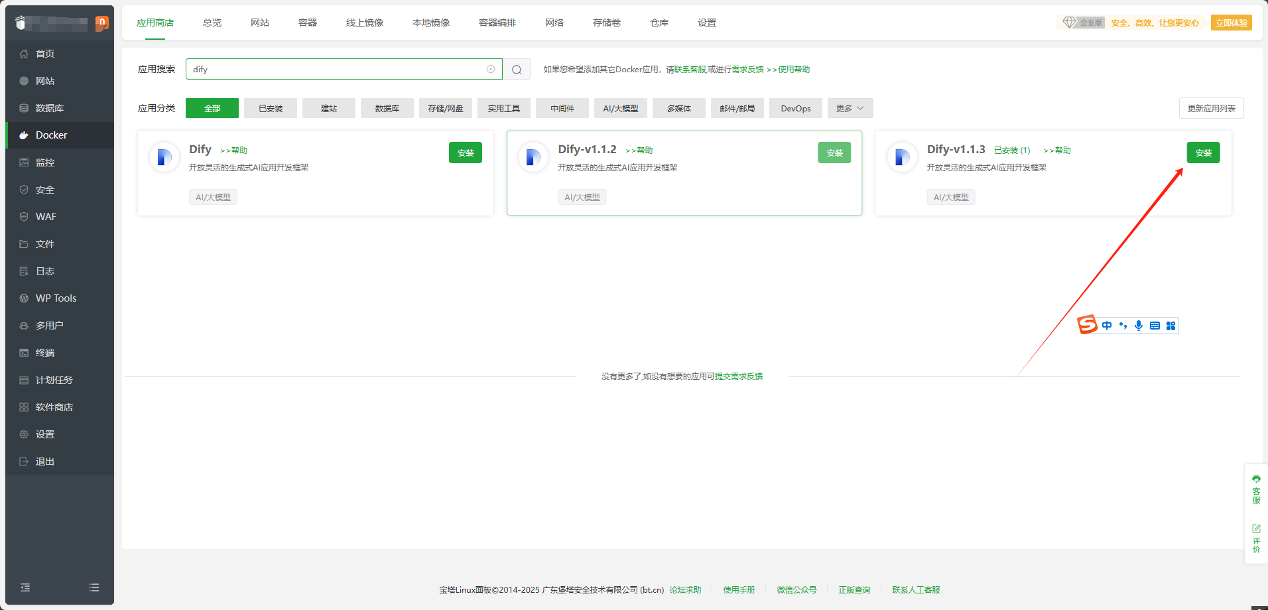Open the 客服 customer service widget
1268x610 pixels.
pos(1256,490)
